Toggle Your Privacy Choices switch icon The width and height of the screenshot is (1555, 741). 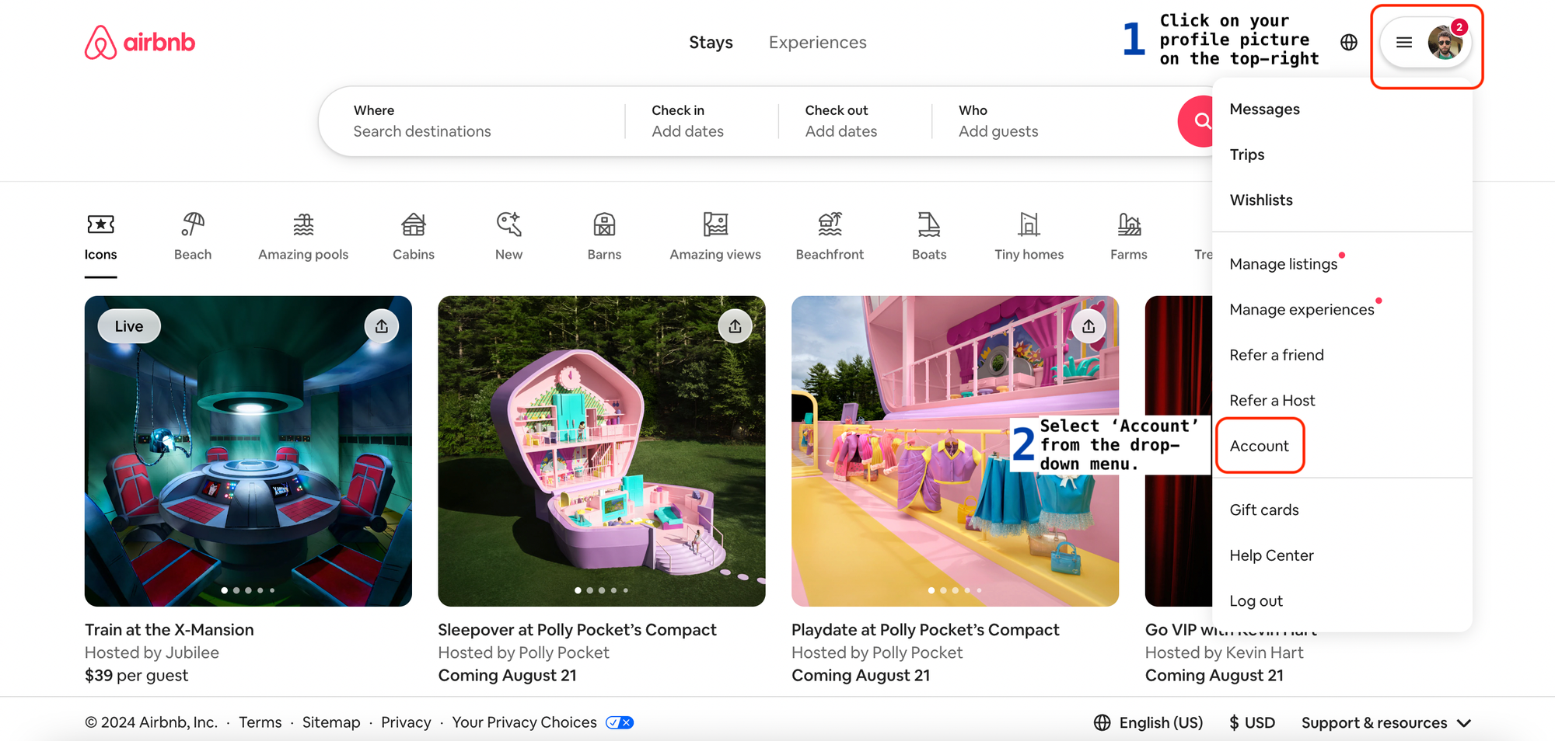point(620,722)
